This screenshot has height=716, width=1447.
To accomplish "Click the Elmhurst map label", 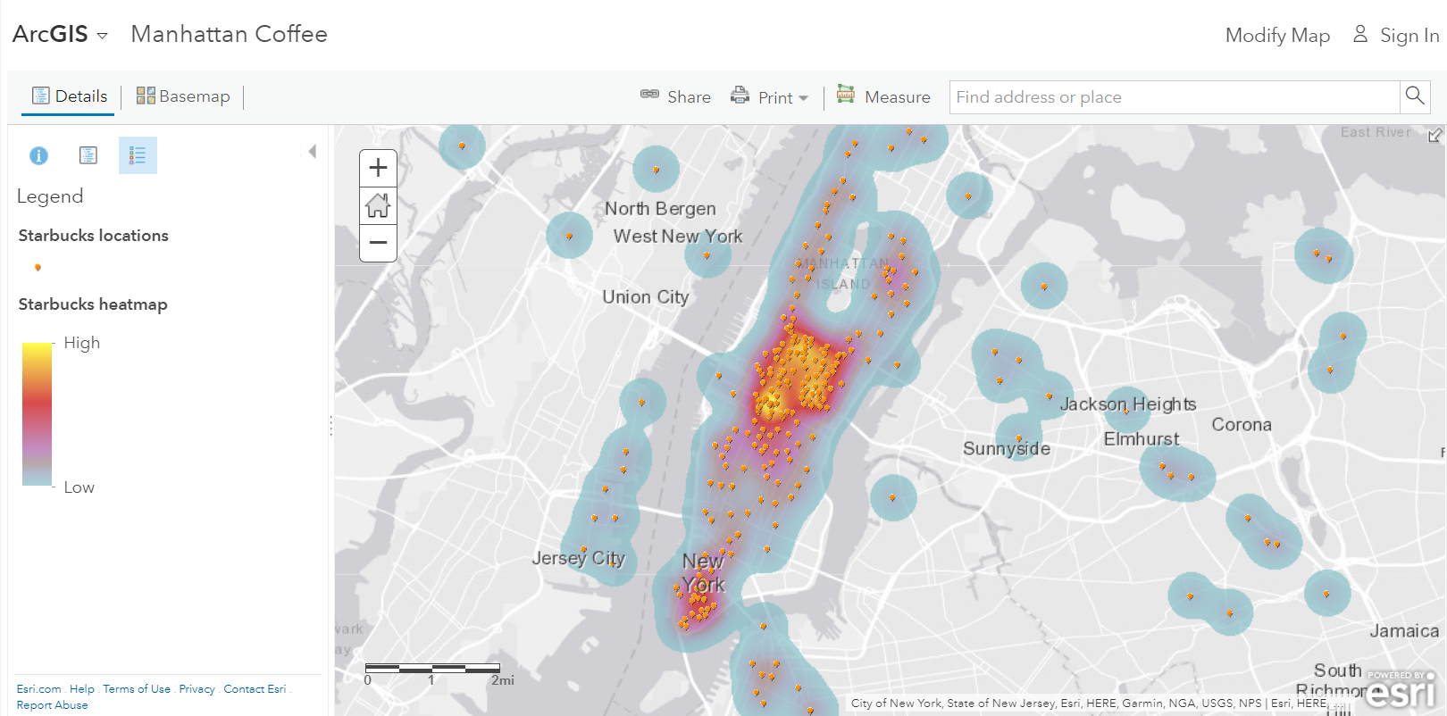I will [x=1142, y=439].
